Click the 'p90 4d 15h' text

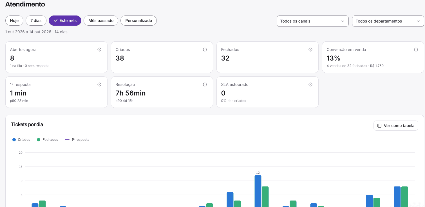[x=124, y=101]
